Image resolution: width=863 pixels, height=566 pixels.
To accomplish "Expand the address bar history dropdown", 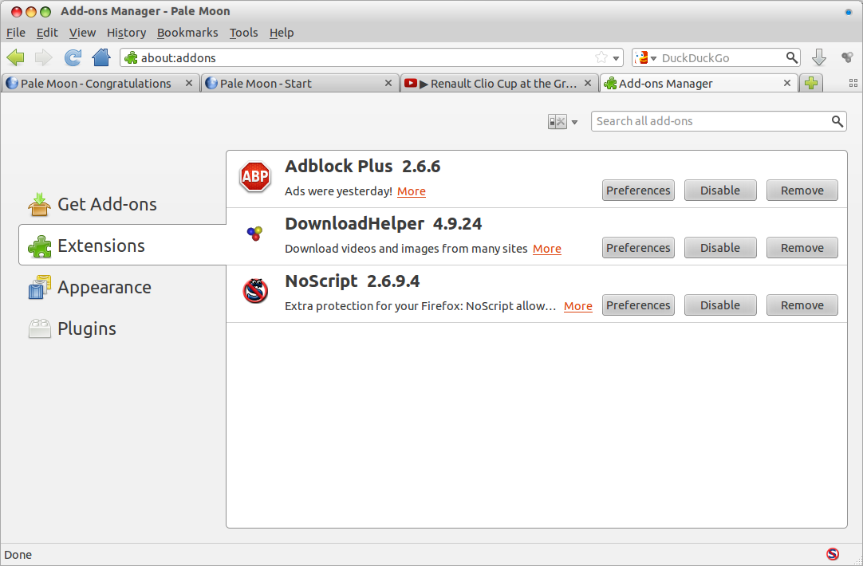I will [x=616, y=57].
